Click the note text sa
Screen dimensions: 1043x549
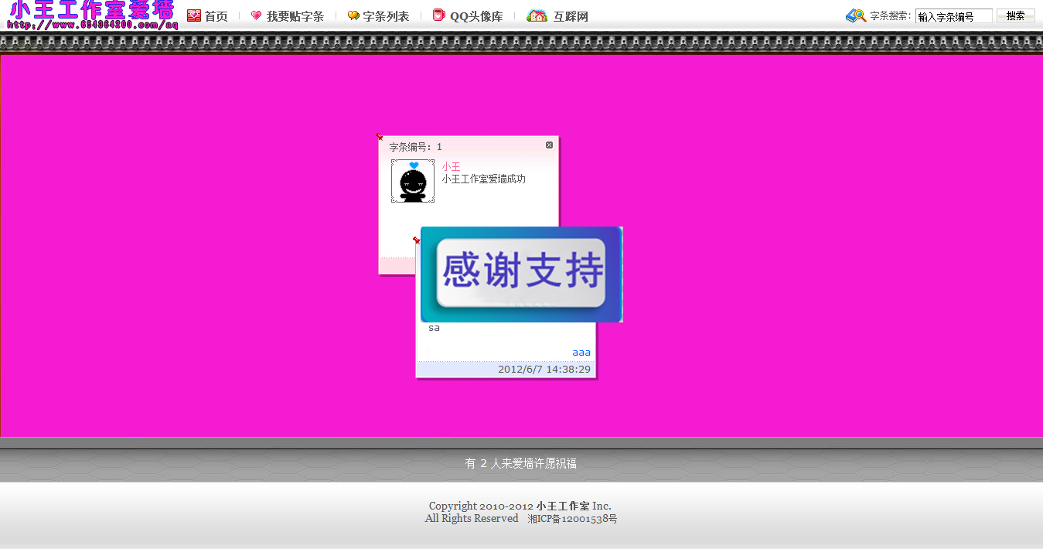tap(434, 328)
